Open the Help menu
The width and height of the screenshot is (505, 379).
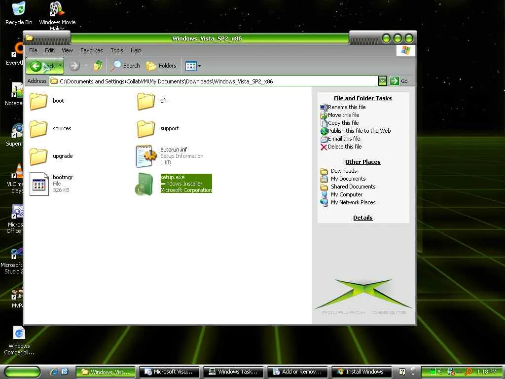pos(136,50)
